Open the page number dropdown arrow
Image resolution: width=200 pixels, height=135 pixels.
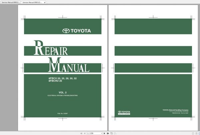coord(102,133)
